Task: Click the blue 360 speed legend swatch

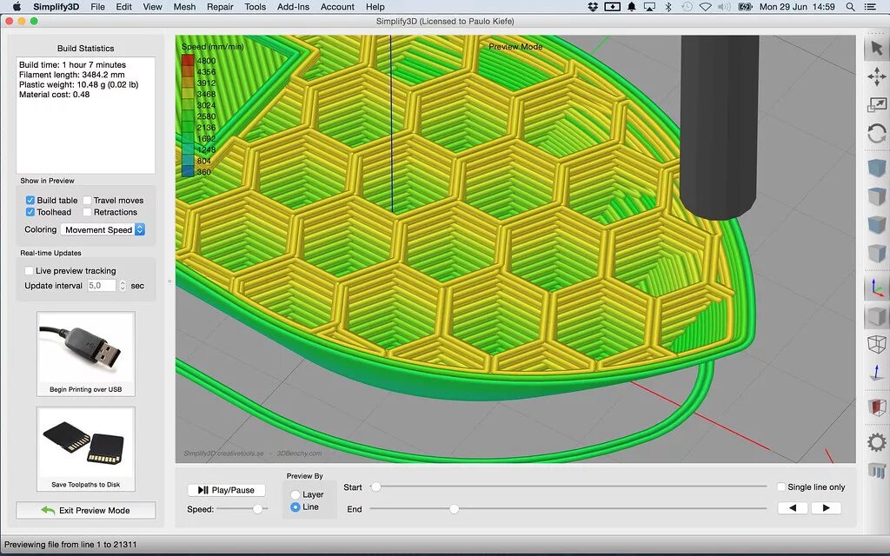Action: coord(188,171)
